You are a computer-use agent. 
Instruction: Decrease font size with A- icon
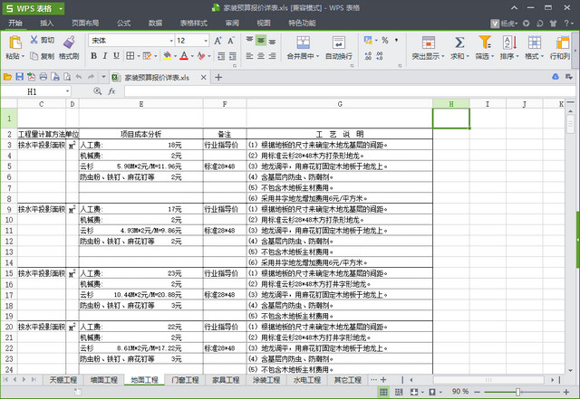click(x=231, y=41)
